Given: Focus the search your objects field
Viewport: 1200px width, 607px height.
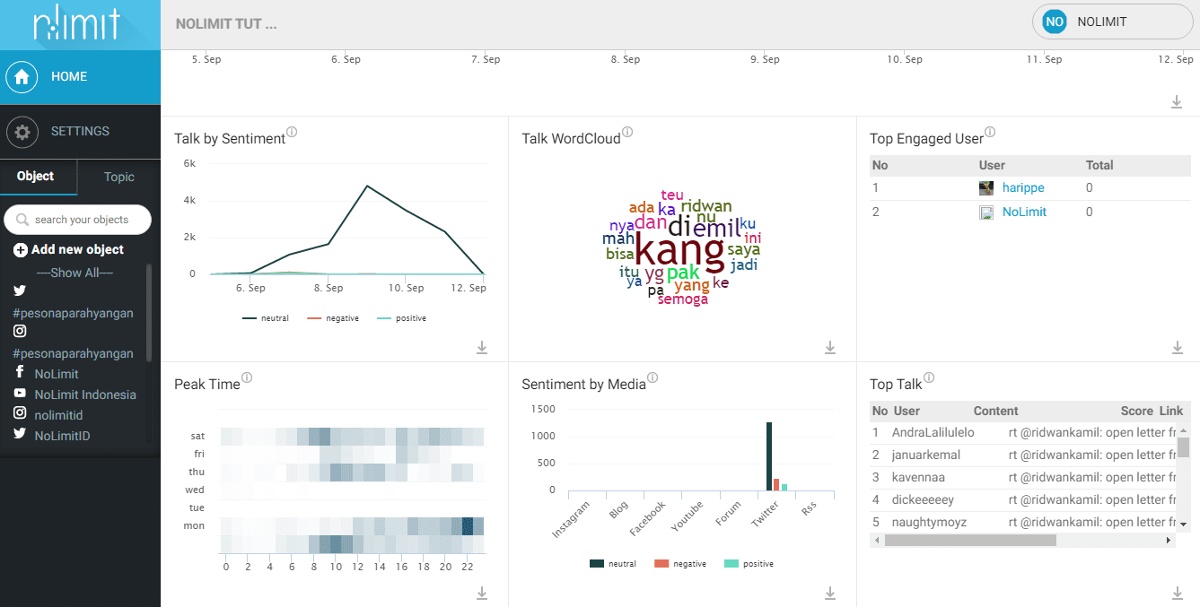Looking at the screenshot, I should pyautogui.click(x=77, y=220).
